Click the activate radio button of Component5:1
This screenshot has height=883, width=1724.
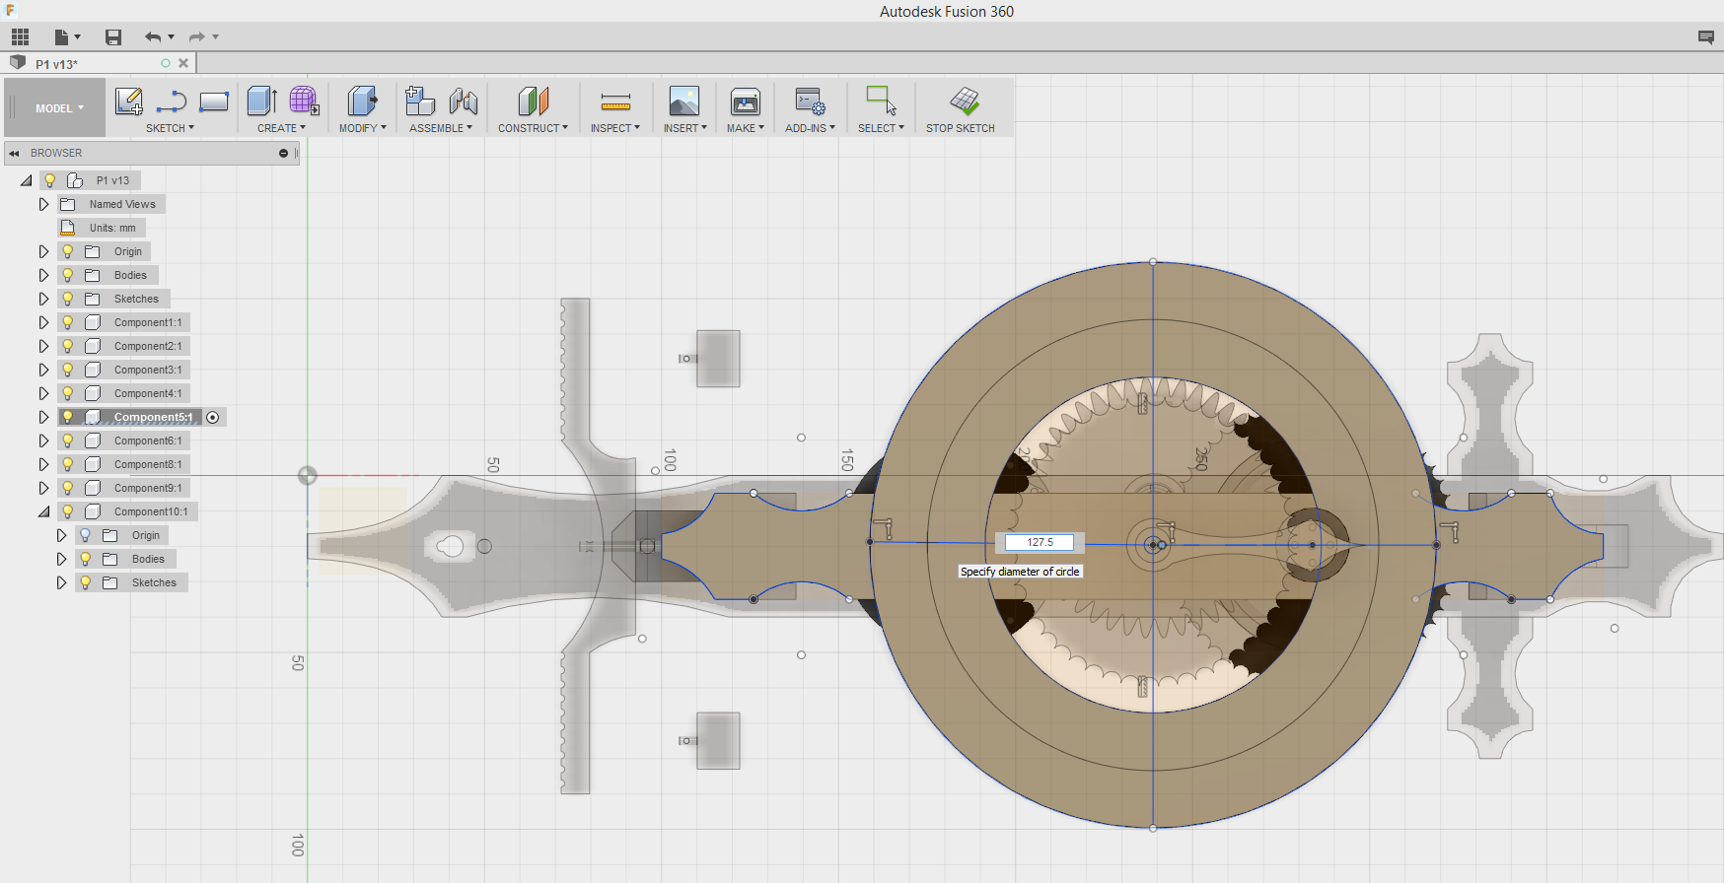click(x=213, y=418)
